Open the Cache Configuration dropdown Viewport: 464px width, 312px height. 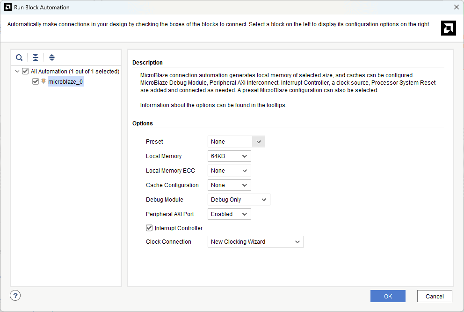tap(229, 185)
